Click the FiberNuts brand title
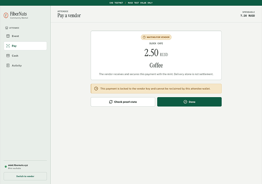262x184 pixels. point(18,14)
